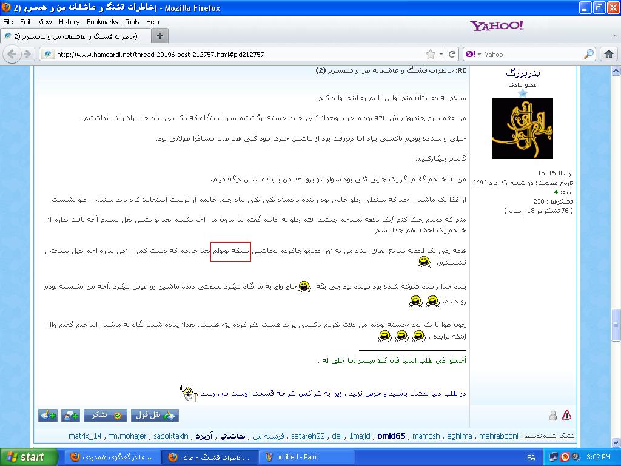This screenshot has width=621, height=466.
Task: Start search with the magnifier icon
Action: pos(589,54)
